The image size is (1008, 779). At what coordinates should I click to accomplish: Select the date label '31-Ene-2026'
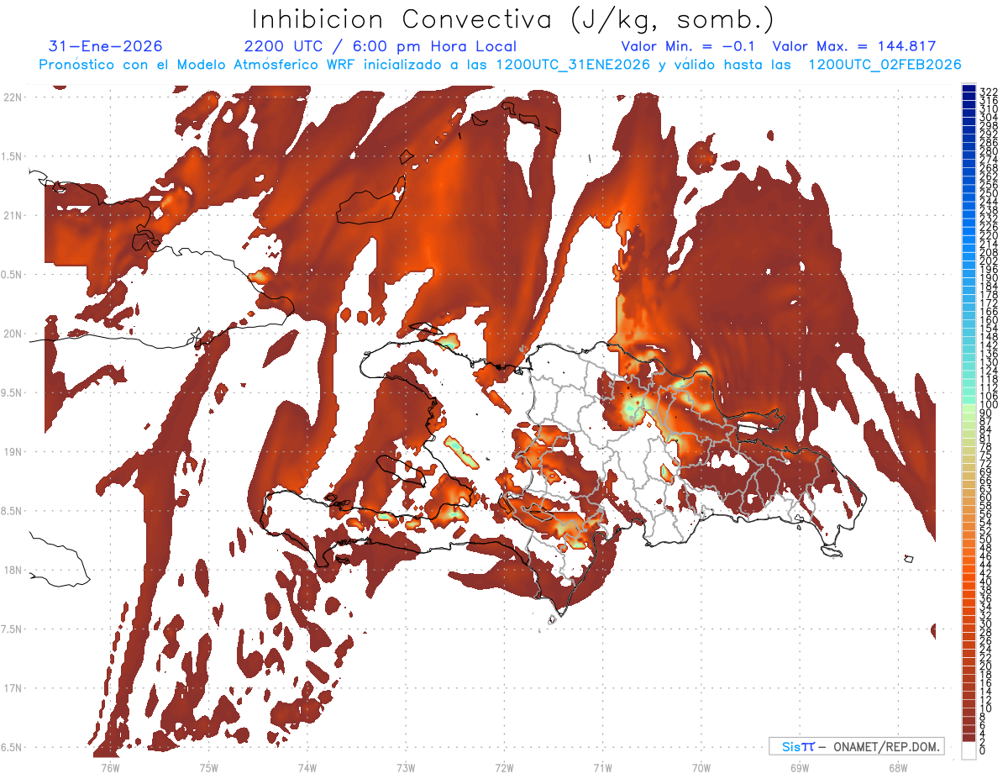[x=106, y=46]
